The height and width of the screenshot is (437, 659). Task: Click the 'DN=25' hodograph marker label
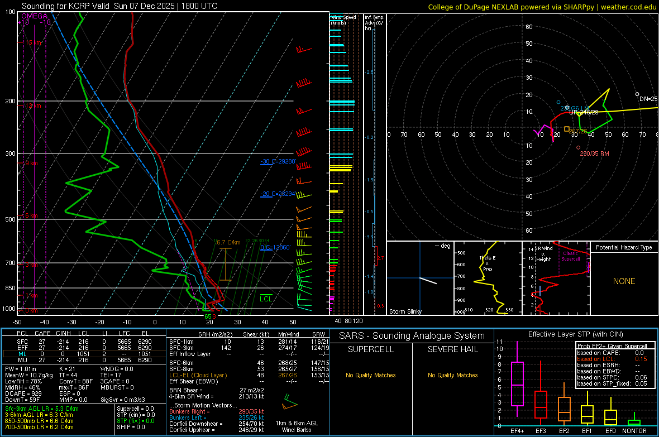[648, 99]
